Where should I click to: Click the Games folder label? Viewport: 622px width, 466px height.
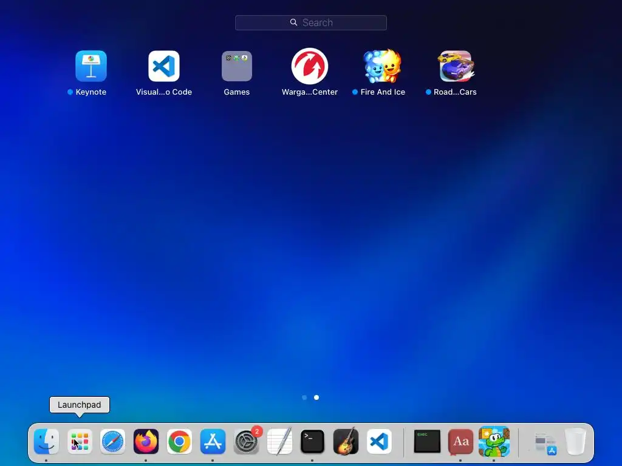pos(237,92)
